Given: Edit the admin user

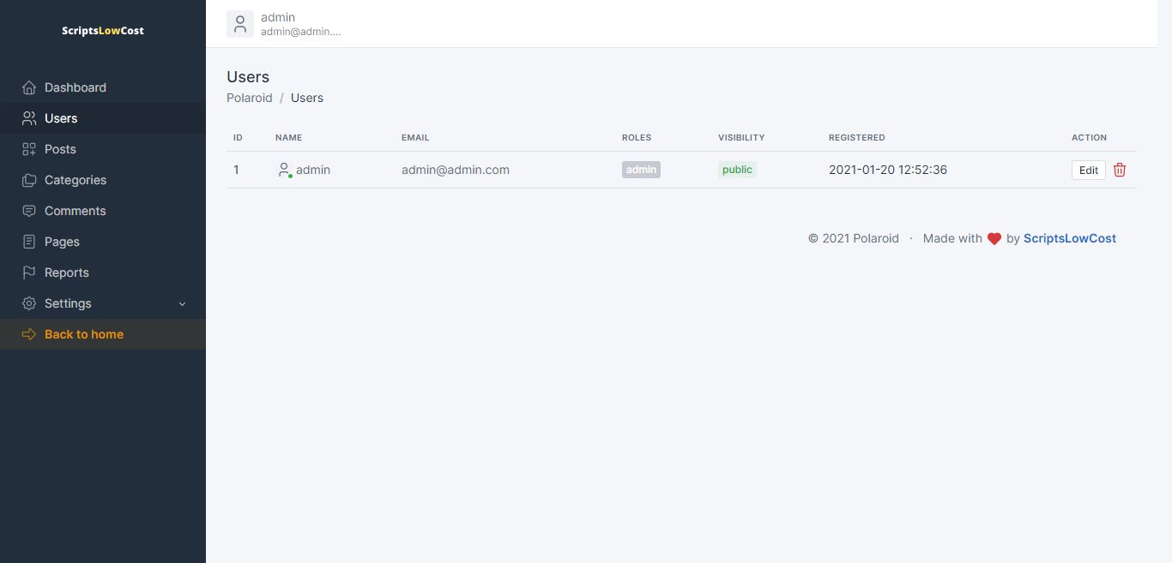Looking at the screenshot, I should 1089,170.
